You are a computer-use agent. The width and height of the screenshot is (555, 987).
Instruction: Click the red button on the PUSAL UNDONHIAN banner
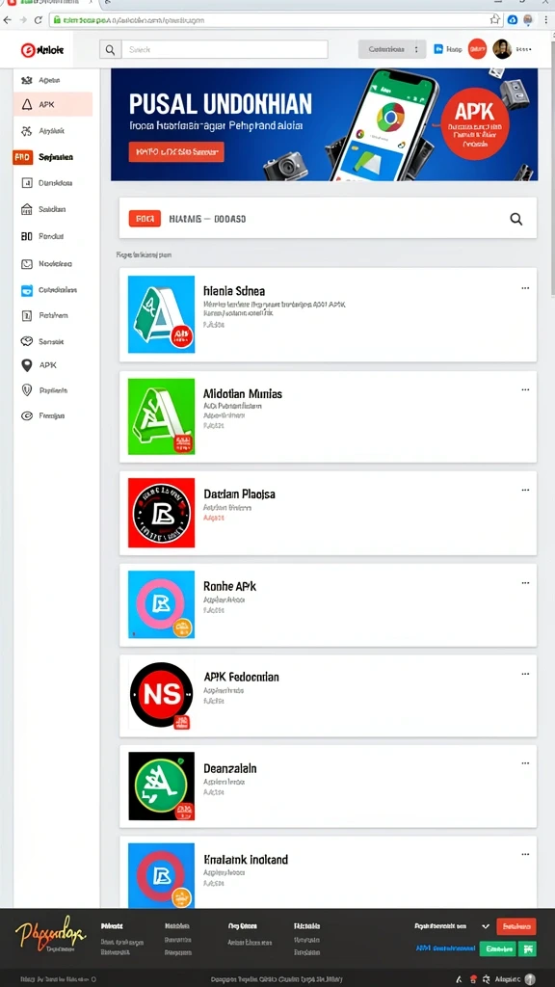[176, 151]
